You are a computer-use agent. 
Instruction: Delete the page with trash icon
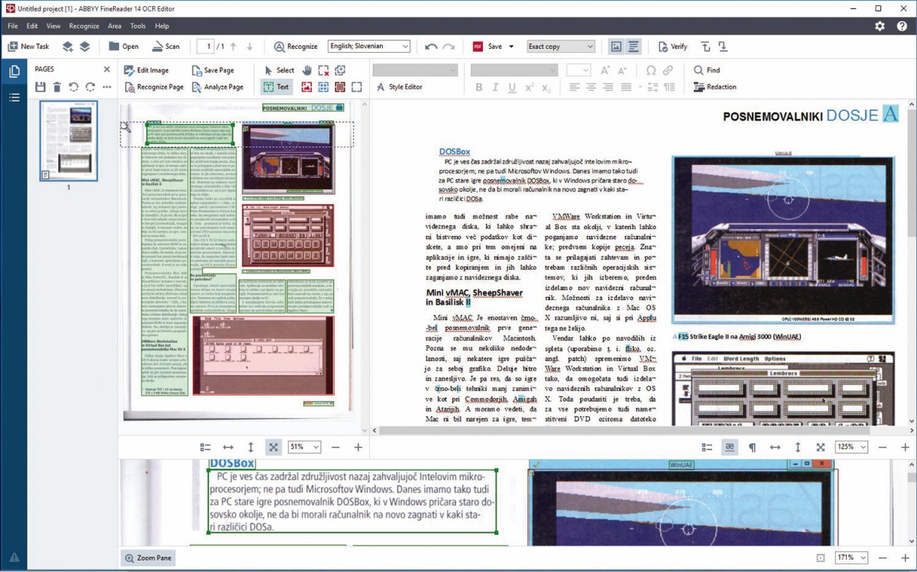tap(57, 87)
